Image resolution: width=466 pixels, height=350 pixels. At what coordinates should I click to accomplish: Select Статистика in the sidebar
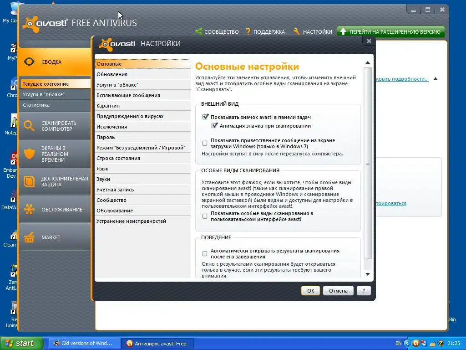pyautogui.click(x=55, y=105)
